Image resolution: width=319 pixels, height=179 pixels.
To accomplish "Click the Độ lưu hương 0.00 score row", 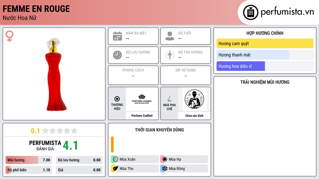I will 79,160.
